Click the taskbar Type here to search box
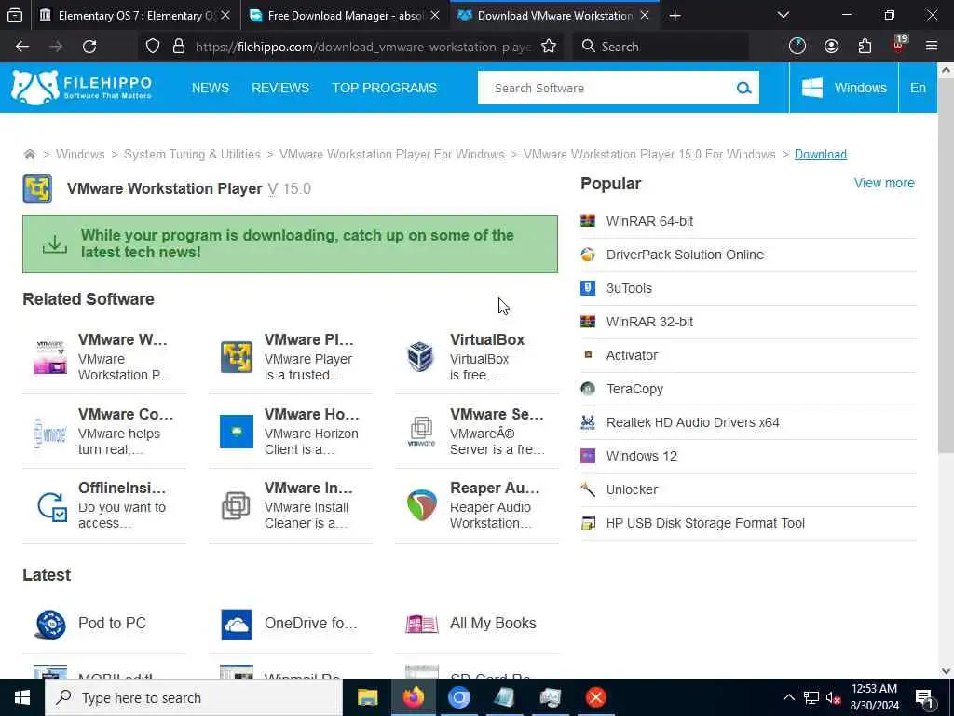Viewport: 954px width, 716px height. point(194,697)
